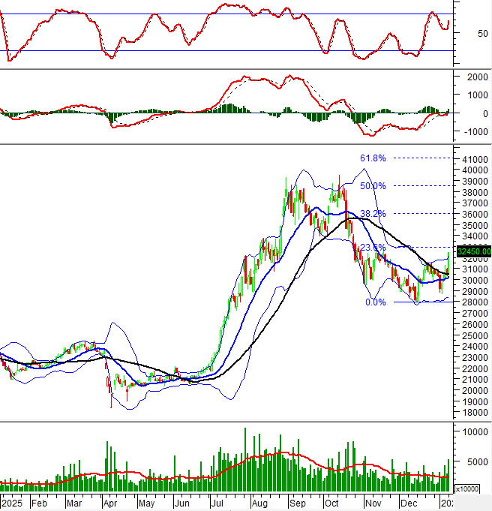The height and width of the screenshot is (511, 492).
Task: Select the 23.6% Fibonacci retracement label
Action: 373,248
